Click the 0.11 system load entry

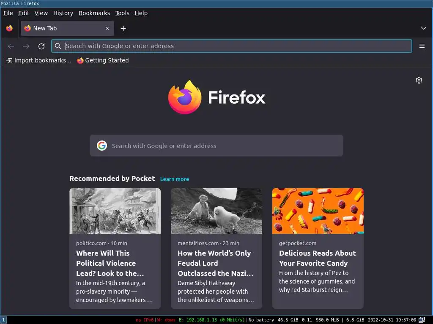tap(307, 320)
